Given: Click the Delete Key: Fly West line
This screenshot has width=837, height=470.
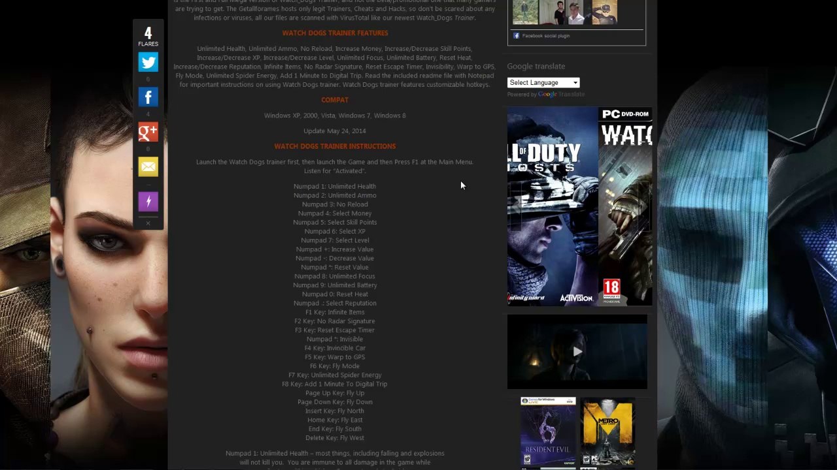Looking at the screenshot, I should click(x=335, y=438).
